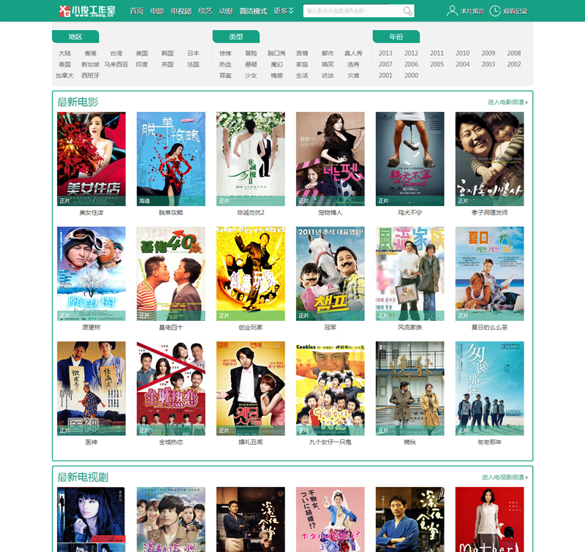Screen dimensions: 585x552
Task: Filter by region 大陆
Action: [x=65, y=53]
